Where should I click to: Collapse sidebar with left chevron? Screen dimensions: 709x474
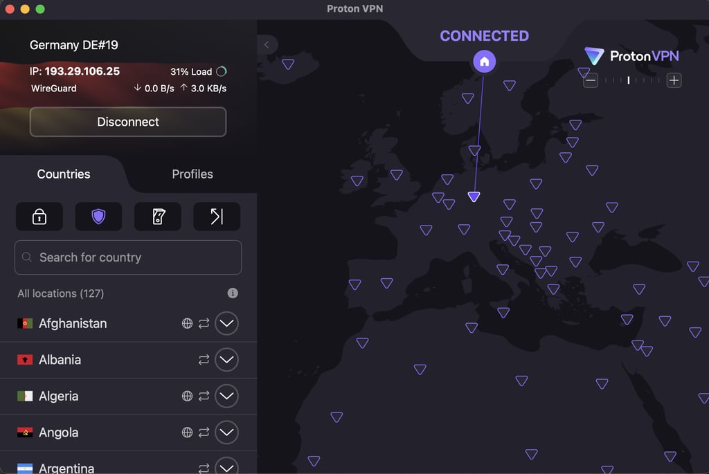pos(267,45)
